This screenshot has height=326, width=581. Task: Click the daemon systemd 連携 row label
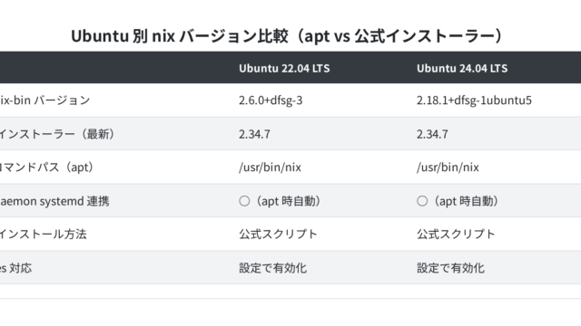click(54, 201)
